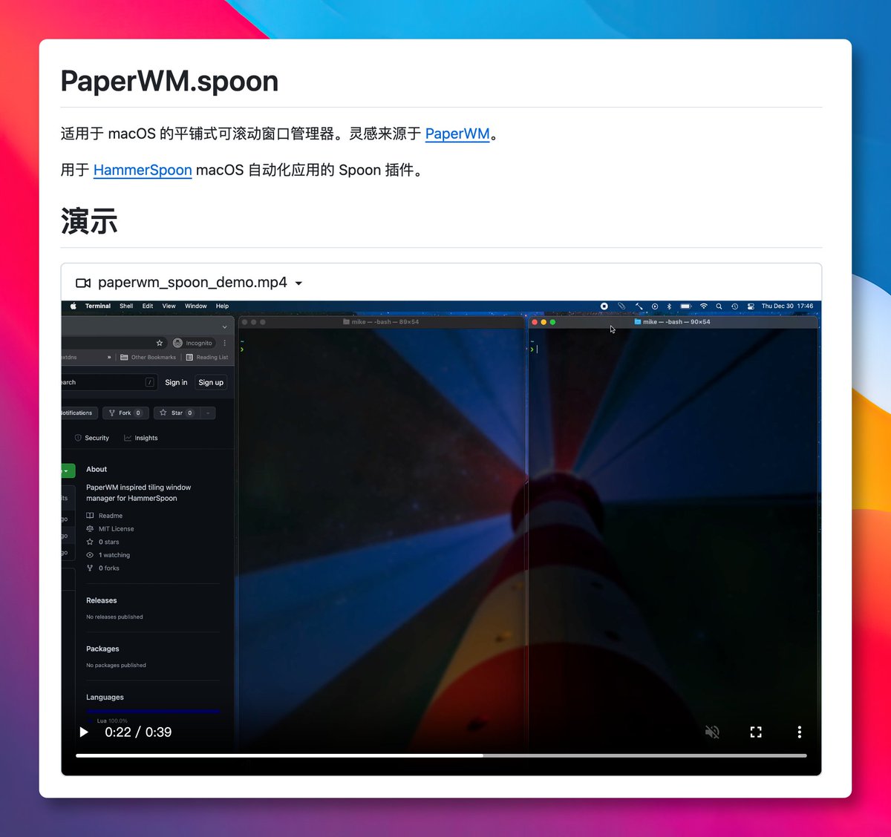The height and width of the screenshot is (837, 891).
Task: Click the Languages heading
Action: point(105,697)
